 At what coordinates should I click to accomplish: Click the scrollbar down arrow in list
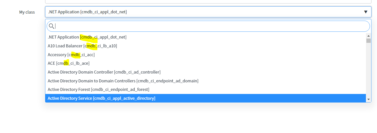pos(368,99)
